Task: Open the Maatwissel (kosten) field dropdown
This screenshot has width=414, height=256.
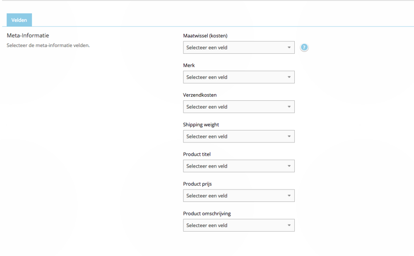Action: [x=238, y=47]
